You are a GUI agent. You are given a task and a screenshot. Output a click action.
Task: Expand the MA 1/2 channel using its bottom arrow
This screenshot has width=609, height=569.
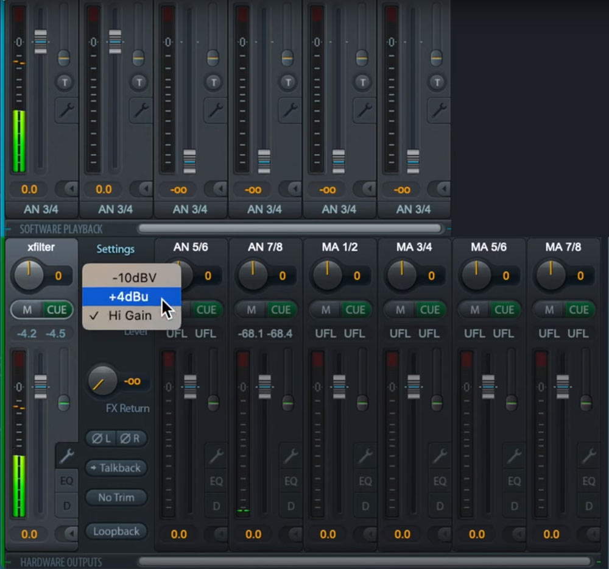366,534
